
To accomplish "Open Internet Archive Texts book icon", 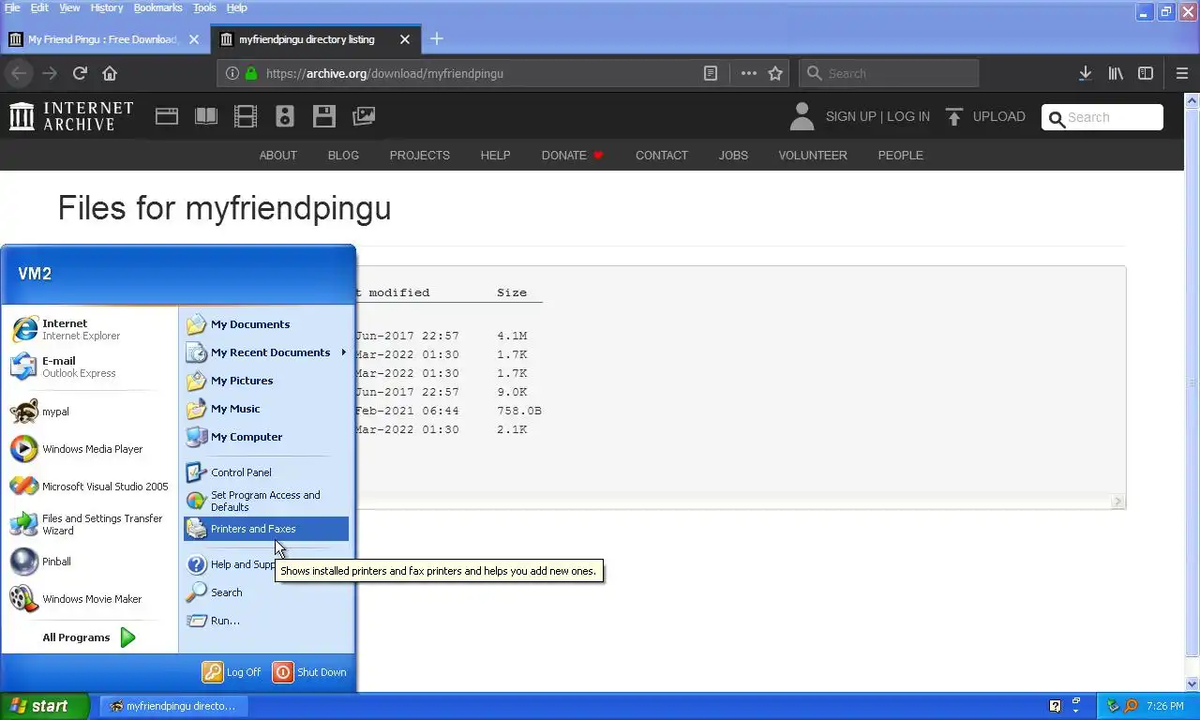I will coord(206,116).
